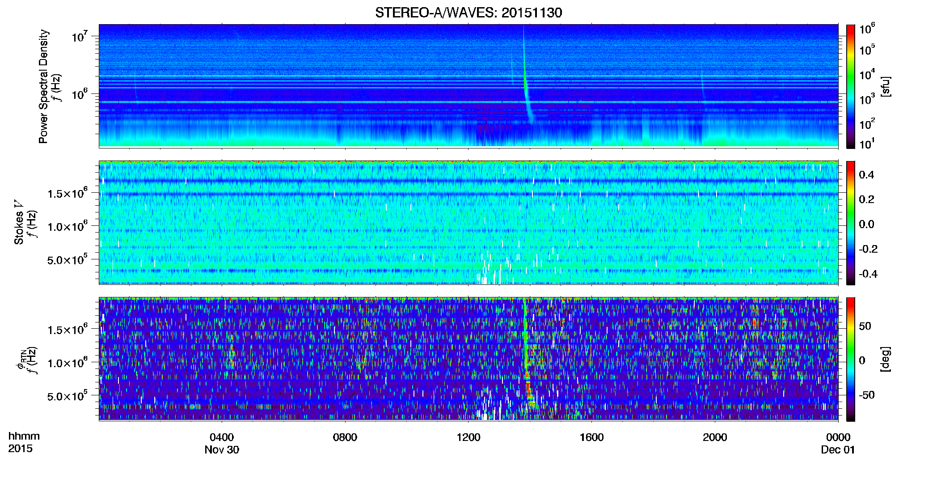This screenshot has width=937, height=483.
Task: Click the 1600 time axis label
Action: [591, 437]
